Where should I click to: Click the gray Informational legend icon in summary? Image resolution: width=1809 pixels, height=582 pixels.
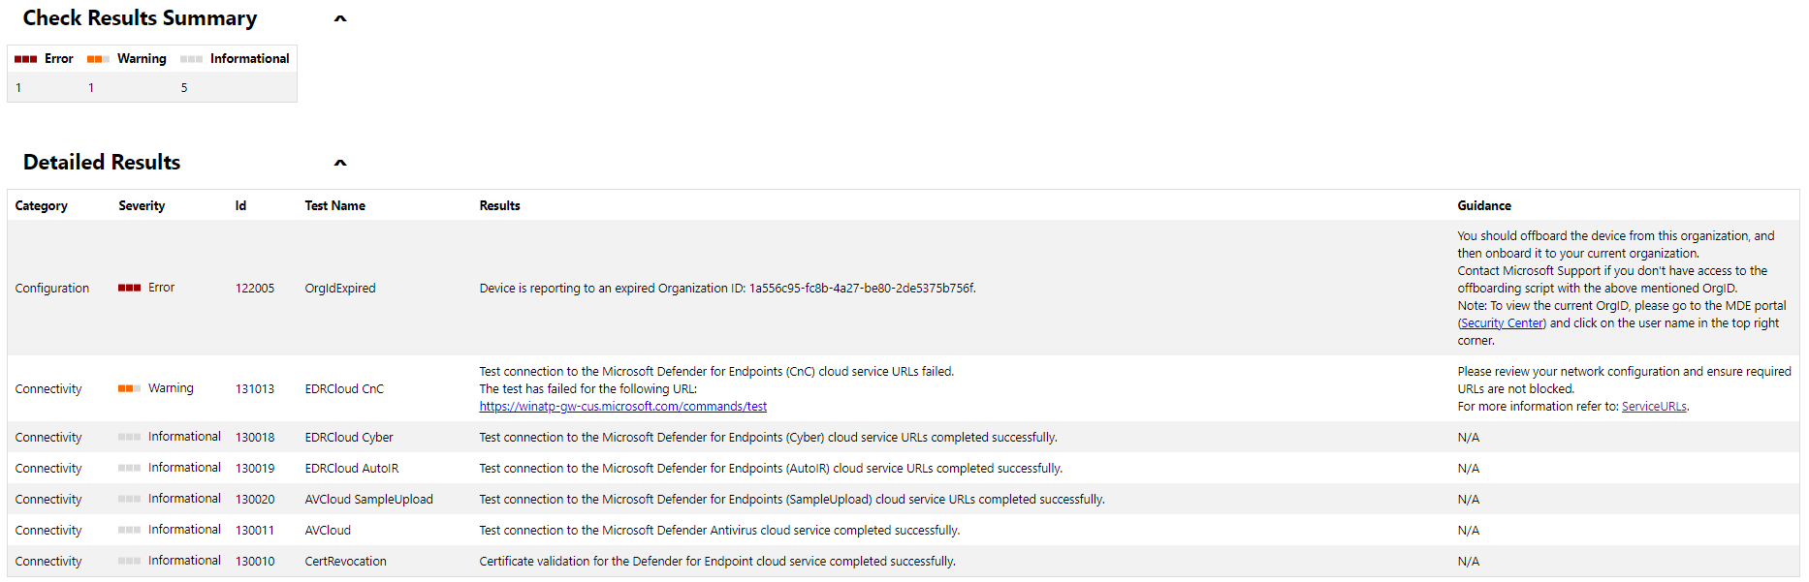coord(191,59)
